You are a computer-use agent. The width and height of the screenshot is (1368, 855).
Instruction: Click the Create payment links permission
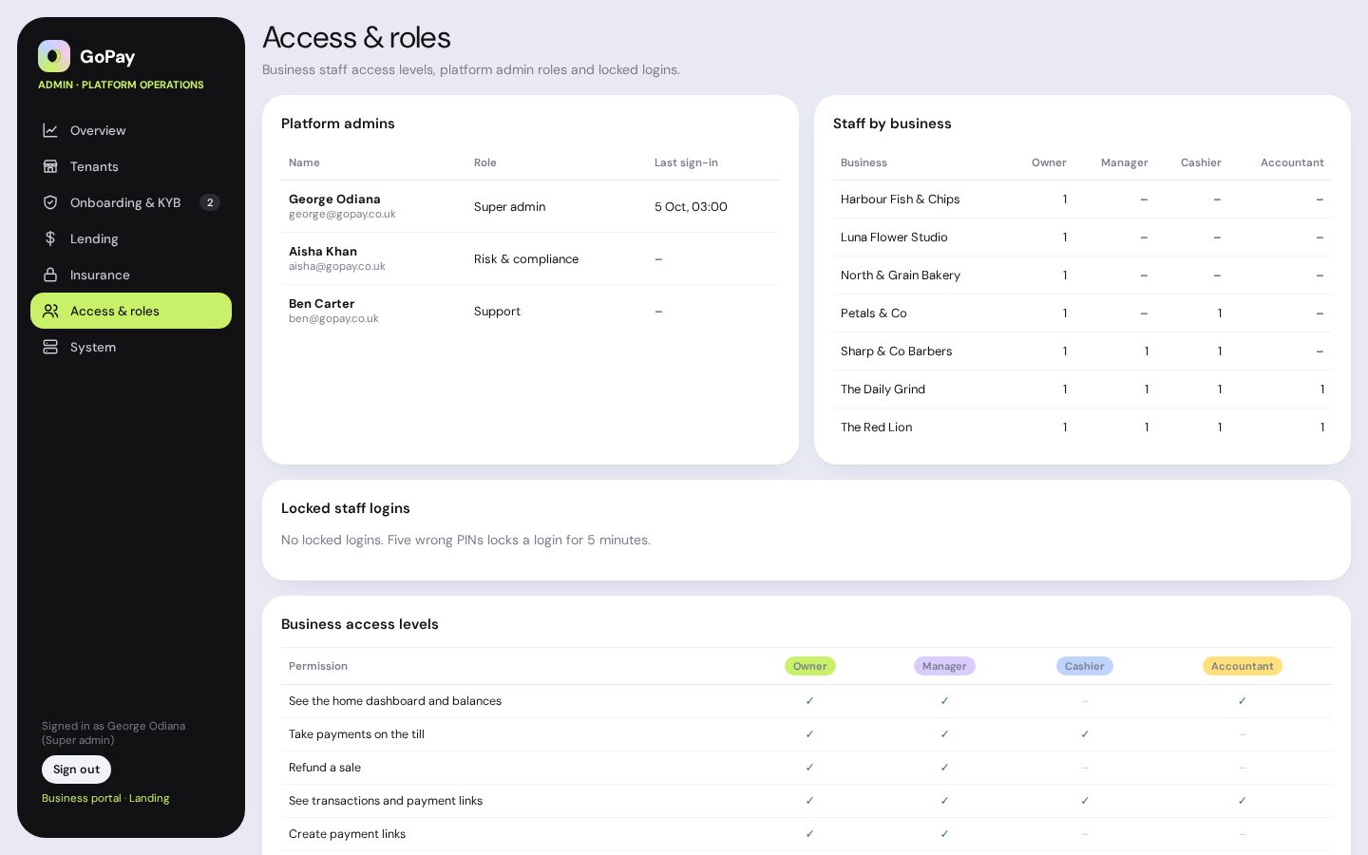tap(347, 834)
